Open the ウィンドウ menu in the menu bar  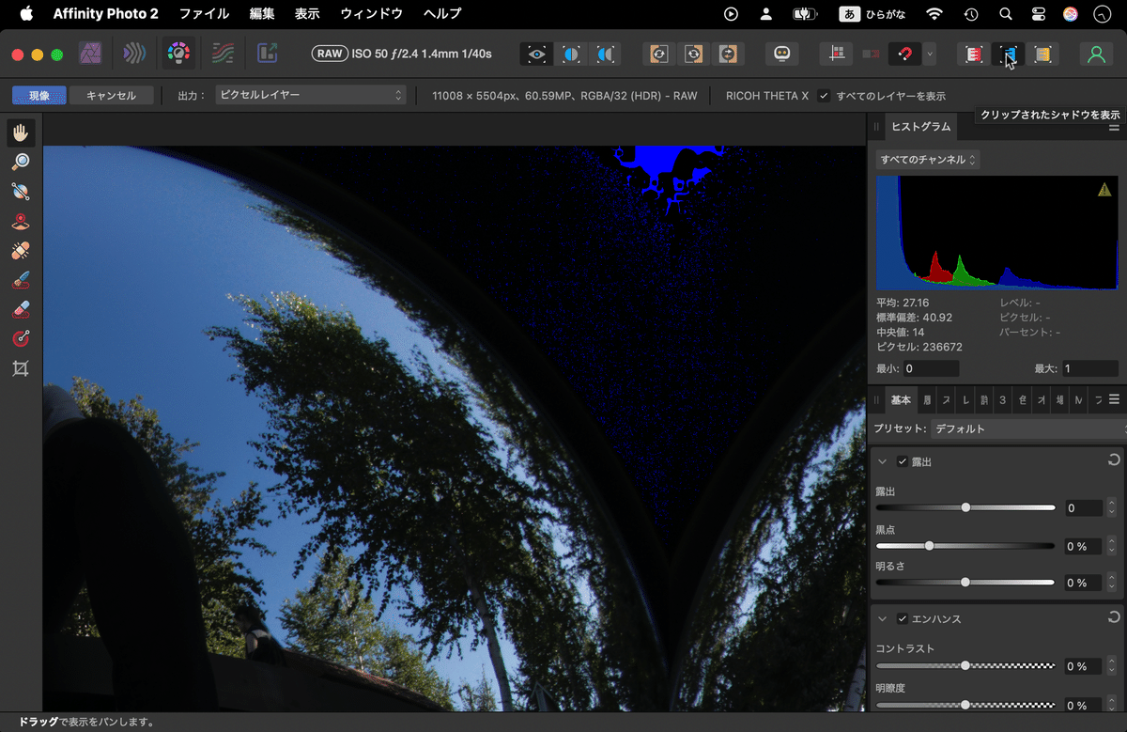click(374, 13)
